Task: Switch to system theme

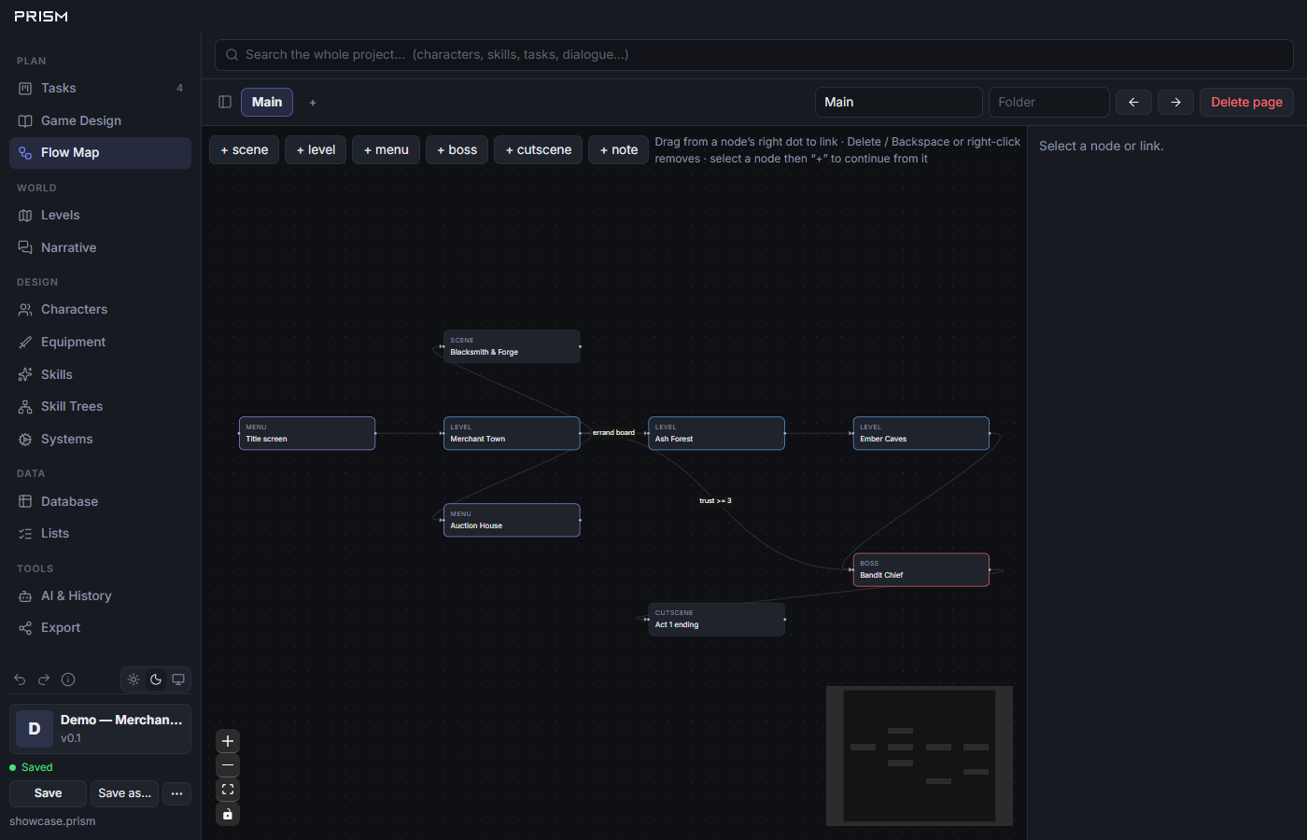Action: click(x=178, y=679)
